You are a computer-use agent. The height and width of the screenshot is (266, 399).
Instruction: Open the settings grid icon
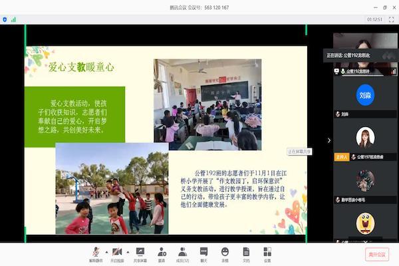(267, 252)
